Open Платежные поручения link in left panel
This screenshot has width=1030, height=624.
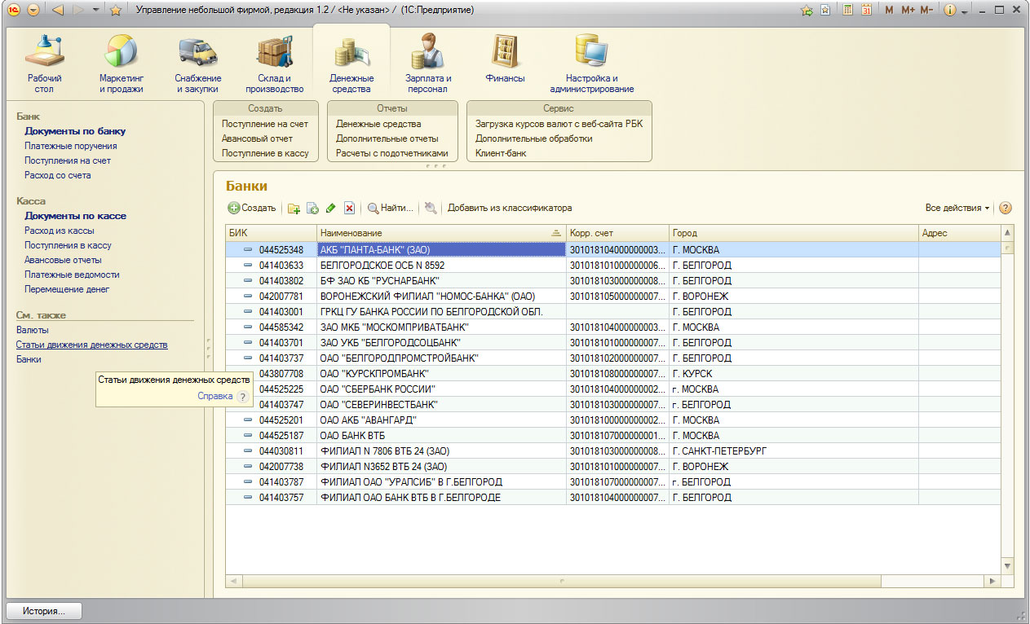coord(71,146)
